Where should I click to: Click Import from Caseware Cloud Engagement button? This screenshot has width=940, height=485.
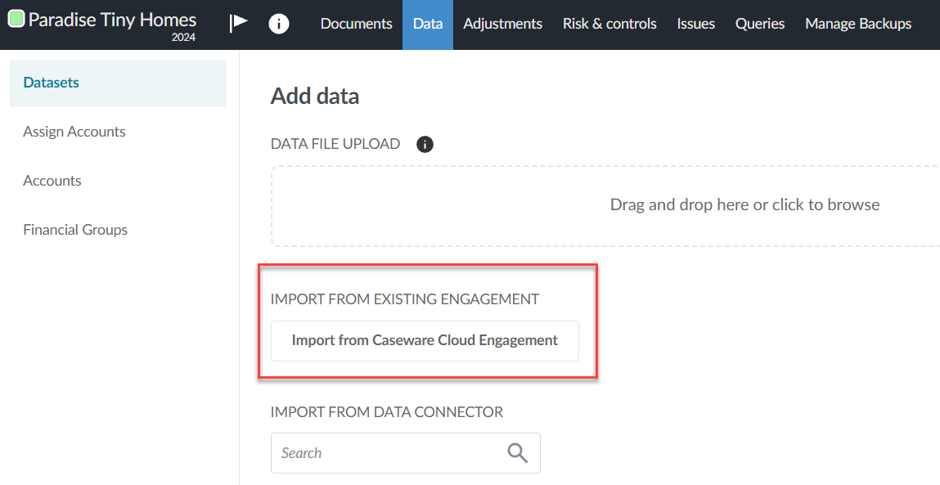click(425, 340)
